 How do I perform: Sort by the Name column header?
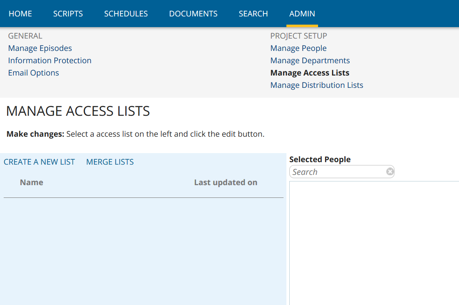pos(32,182)
